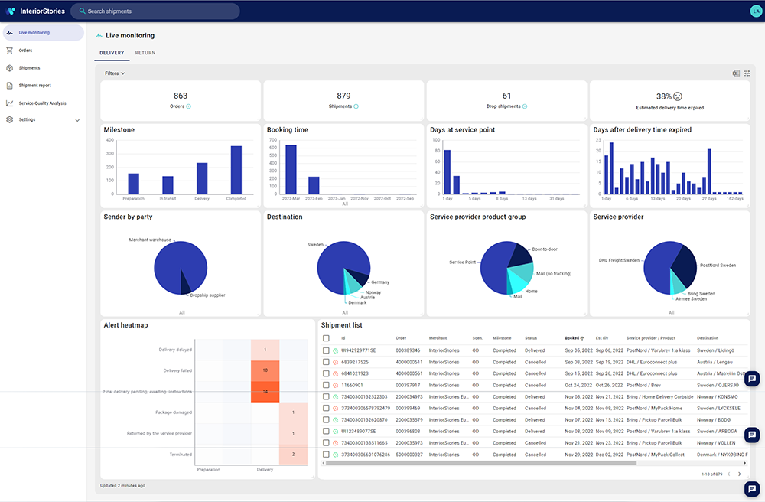Open Shipment report in the sidebar
The height and width of the screenshot is (502, 765).
[44, 86]
